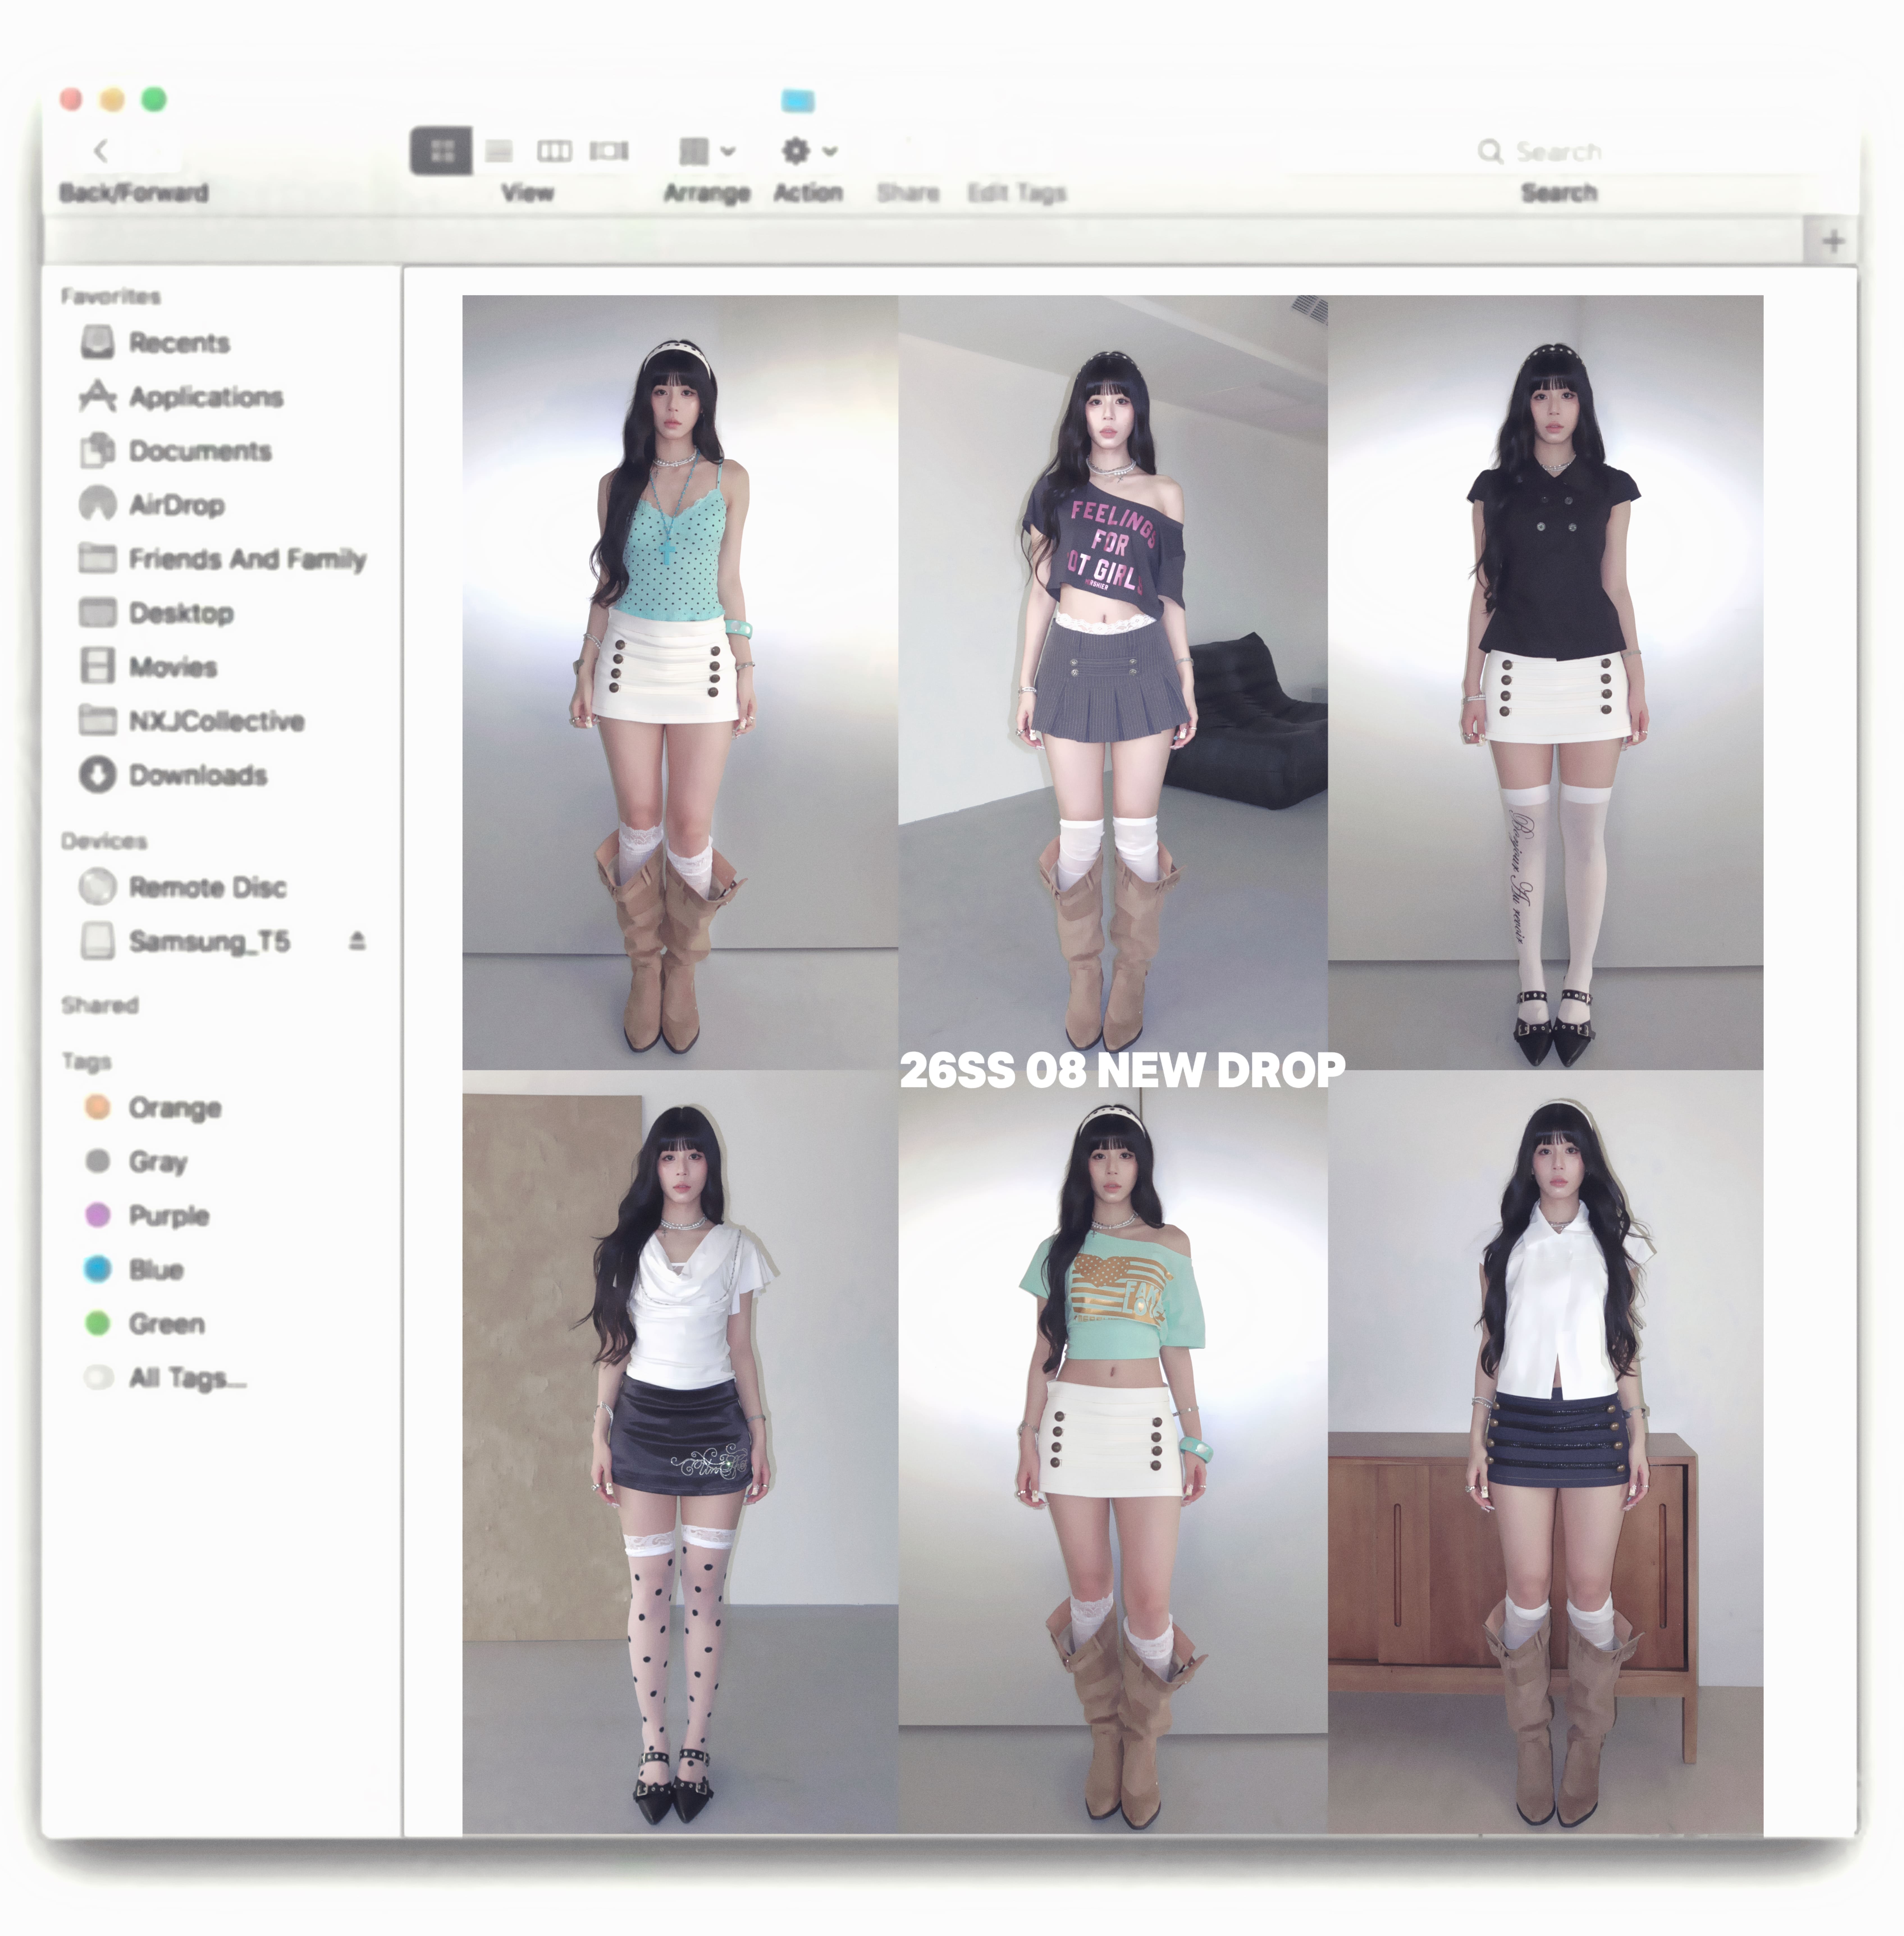Image resolution: width=1904 pixels, height=1936 pixels.
Task: Open Applications in the sidebar
Action: pyautogui.click(x=206, y=397)
